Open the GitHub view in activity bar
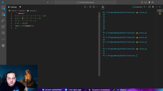The width and height of the screenshot is (163, 91). tap(3, 45)
